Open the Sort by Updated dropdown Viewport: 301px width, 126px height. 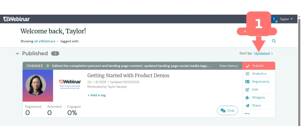coord(263,54)
